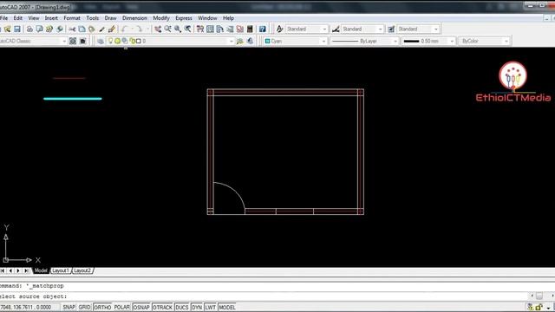Switch to the Layout1 tab
Viewport: 555px width, 312px height.
pos(61,270)
